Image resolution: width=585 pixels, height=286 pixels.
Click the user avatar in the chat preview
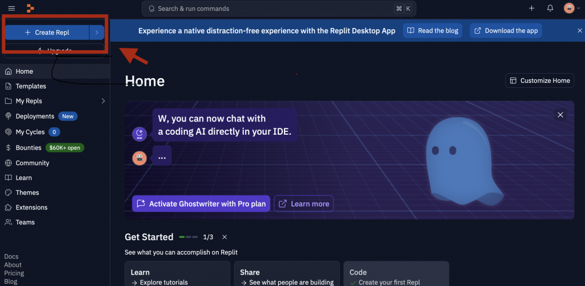tap(139, 158)
